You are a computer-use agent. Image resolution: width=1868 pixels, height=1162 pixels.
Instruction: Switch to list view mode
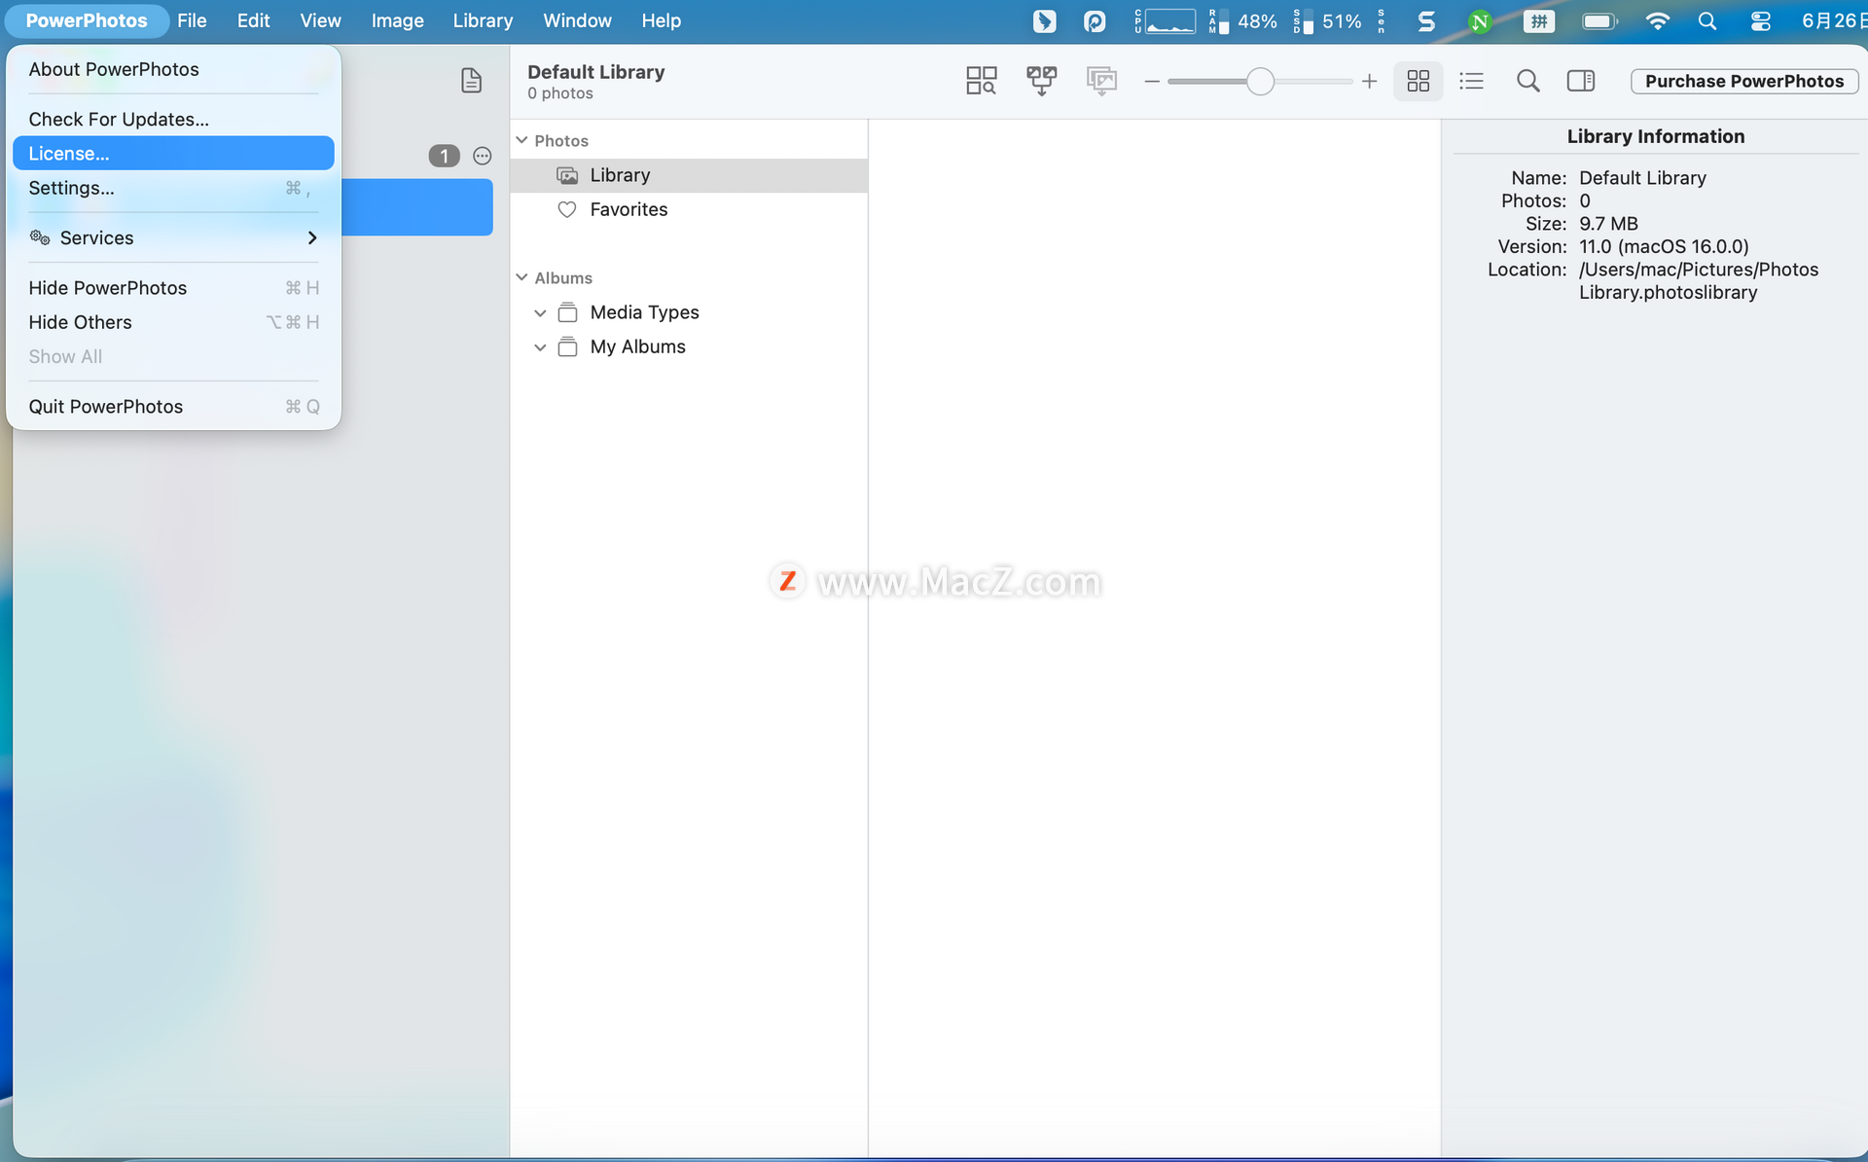point(1471,81)
